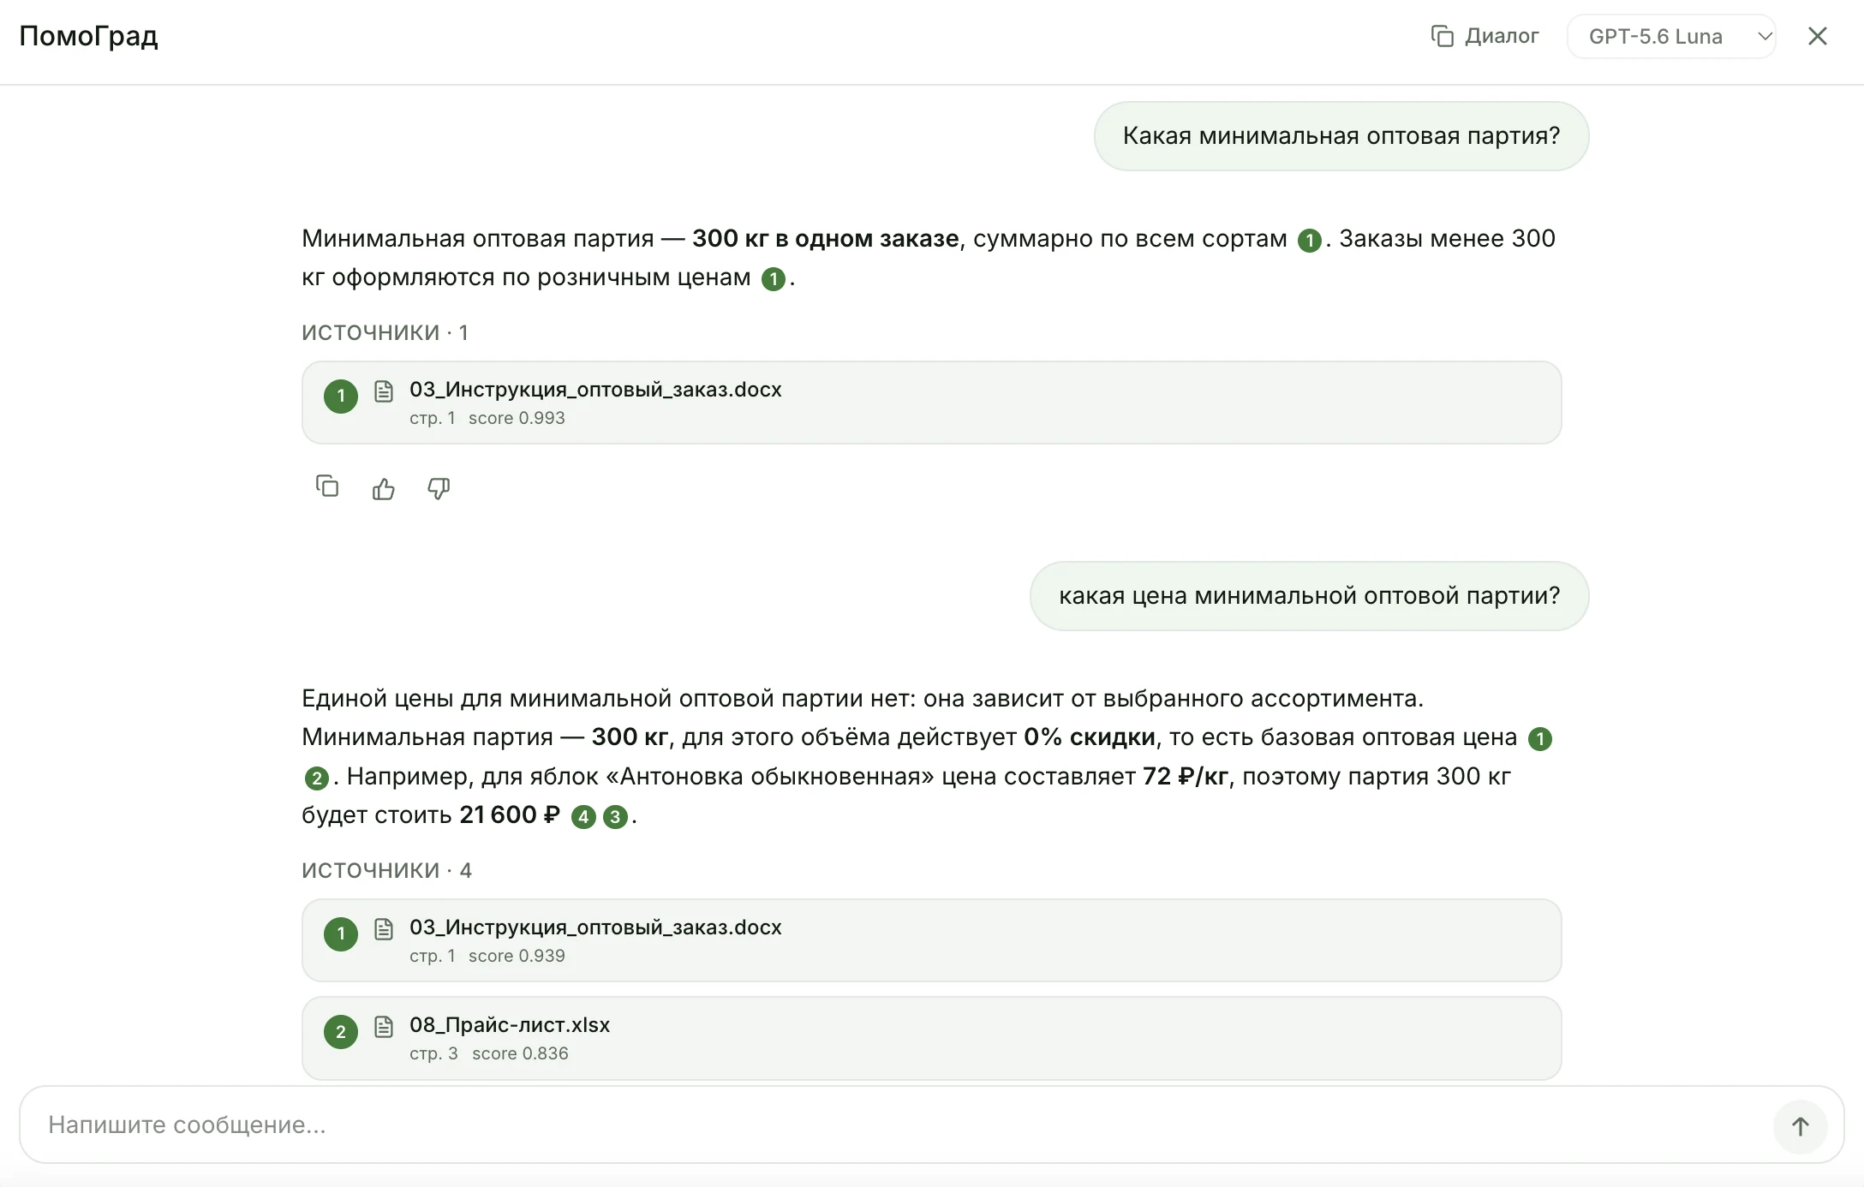
Task: Copy the first assistant answer
Action: coord(327,487)
